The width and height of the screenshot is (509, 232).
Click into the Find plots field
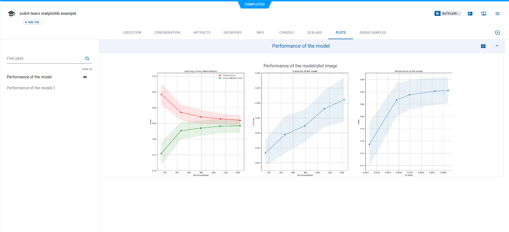44,58
